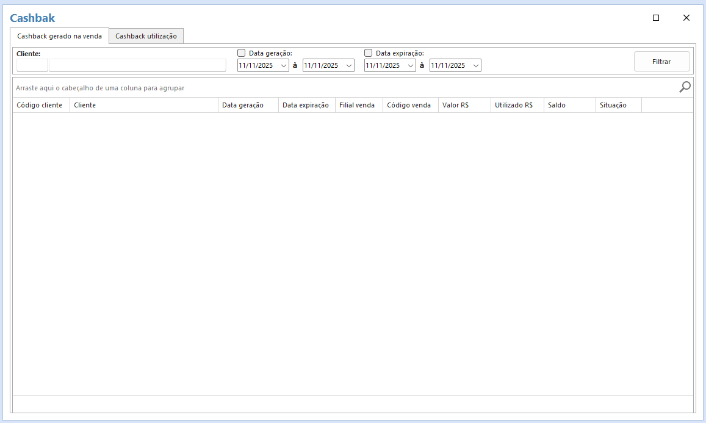The image size is (706, 423).
Task: Toggle the Data expiração filter checkbox
Action: click(x=369, y=53)
